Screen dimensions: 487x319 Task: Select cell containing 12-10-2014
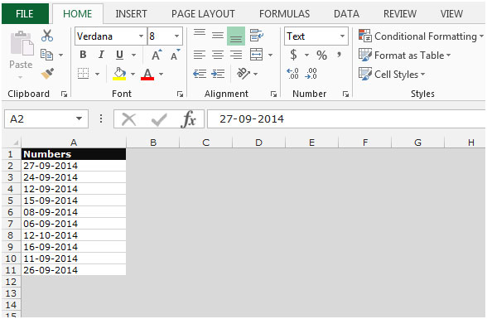[74, 235]
